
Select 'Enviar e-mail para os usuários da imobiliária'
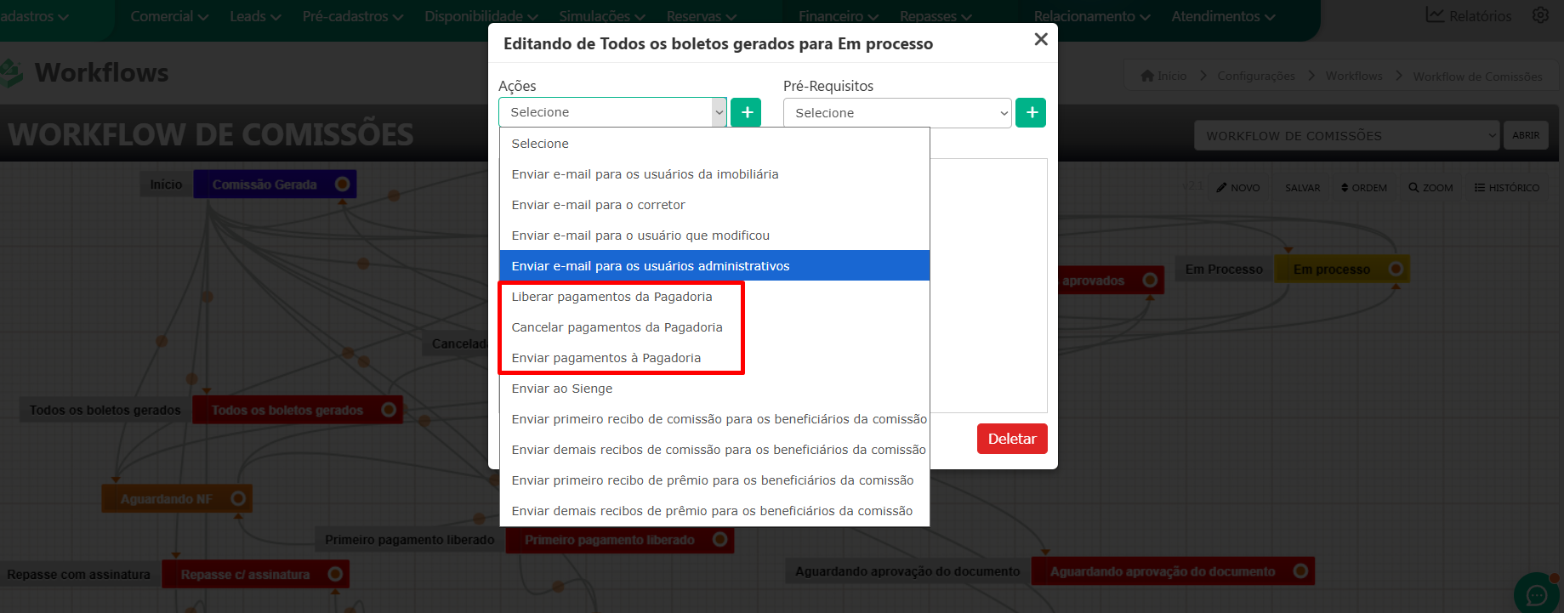point(714,174)
